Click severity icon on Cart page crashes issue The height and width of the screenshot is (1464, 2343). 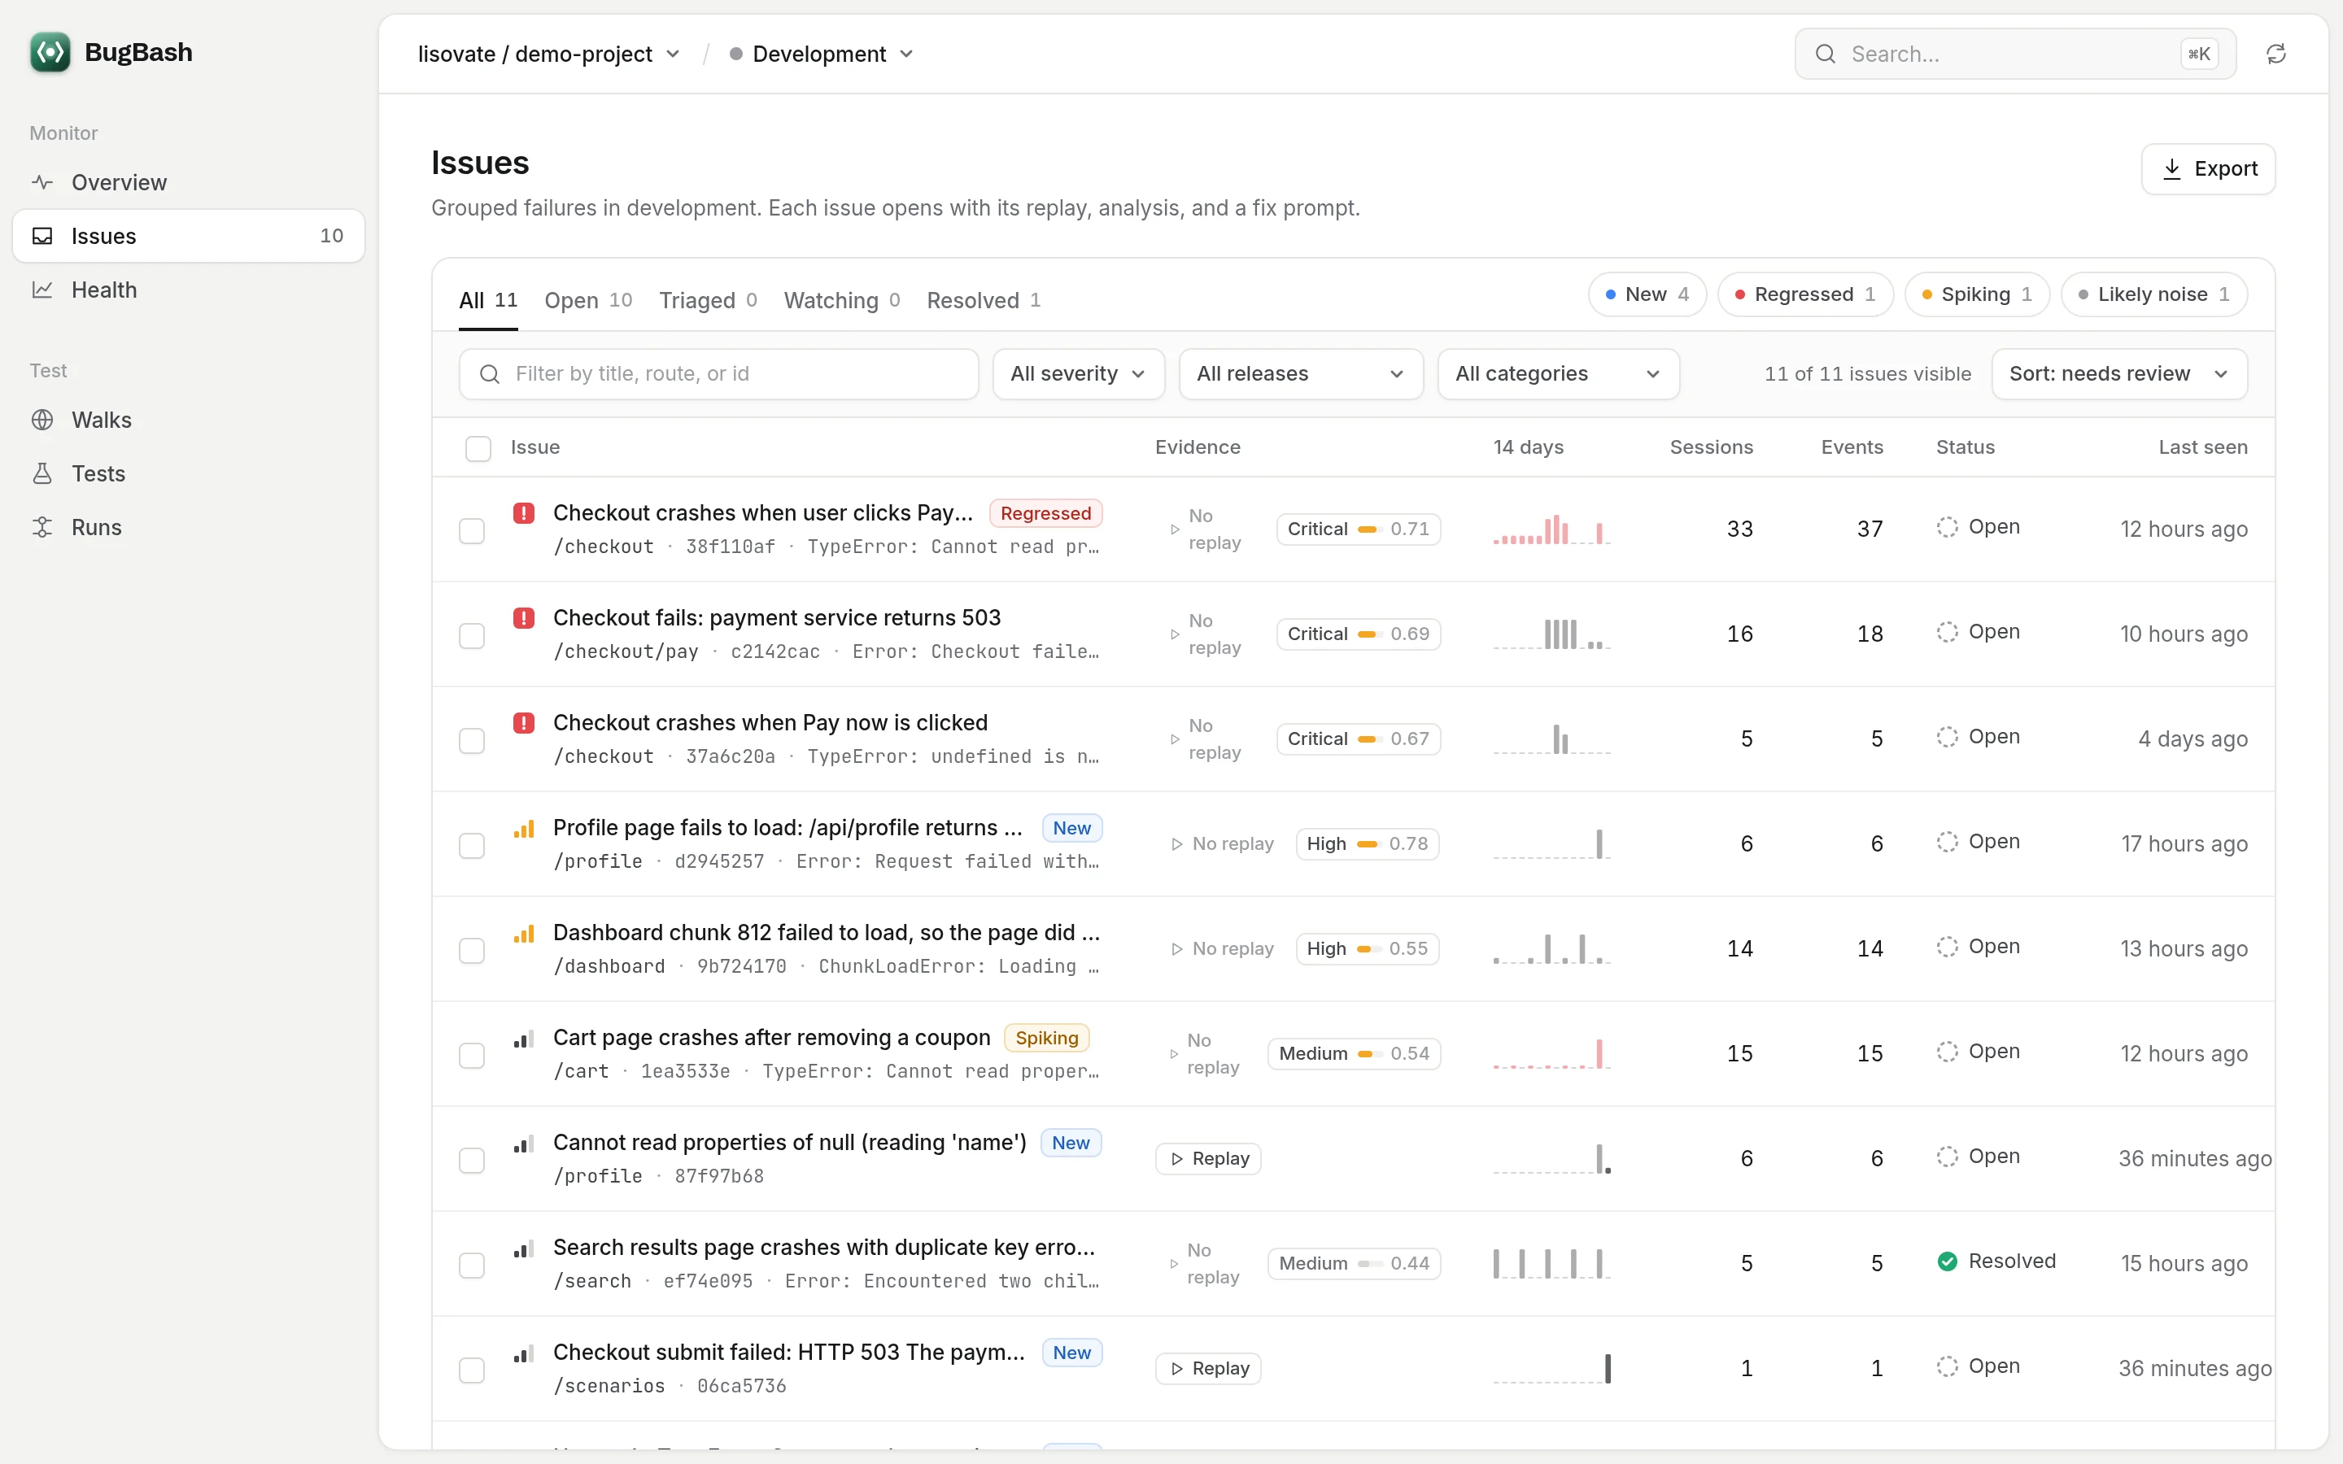click(x=524, y=1039)
